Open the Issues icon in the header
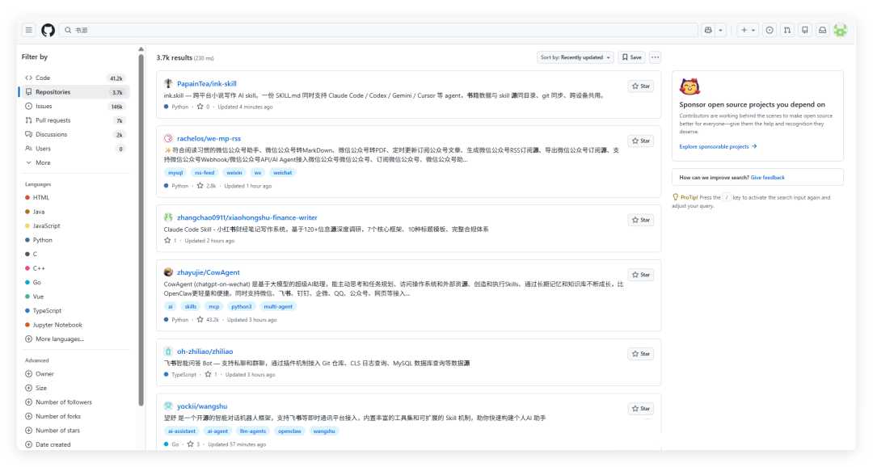The height and width of the screenshot is (467, 873). click(770, 30)
